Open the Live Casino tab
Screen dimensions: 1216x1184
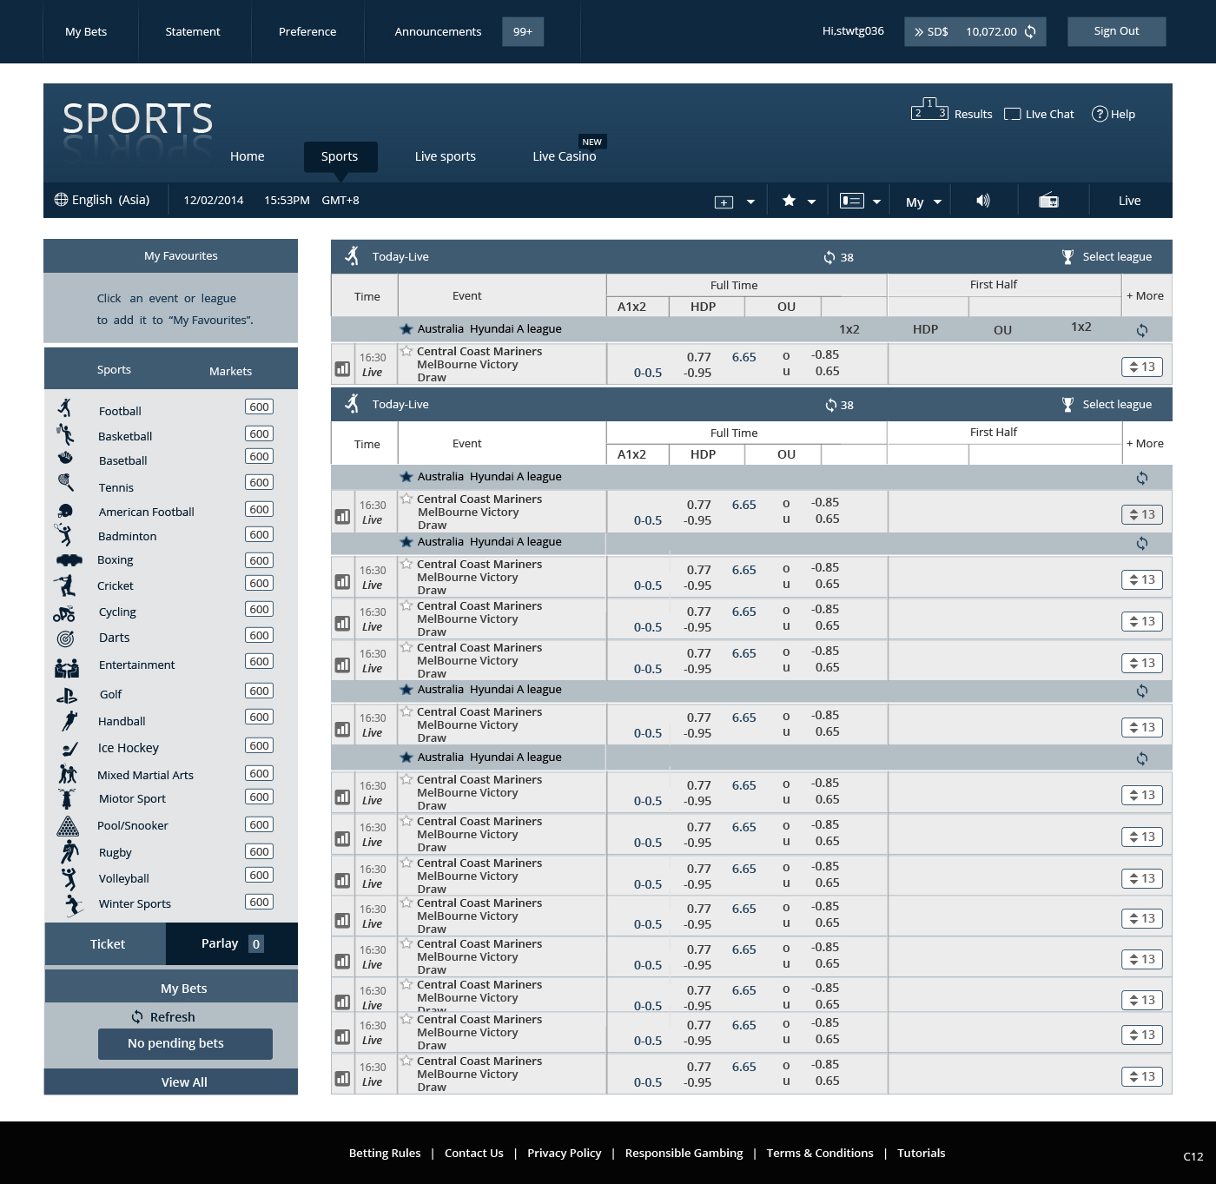pyautogui.click(x=565, y=156)
